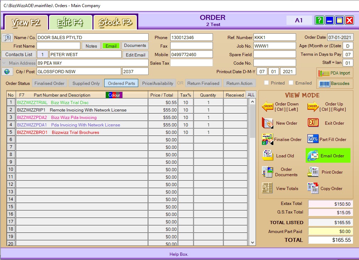Click the parts list scrollbar down arrow

click(x=252, y=243)
